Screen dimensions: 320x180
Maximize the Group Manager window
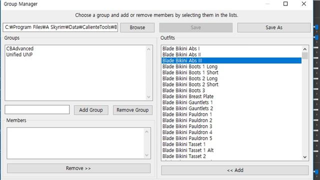[285, 4]
